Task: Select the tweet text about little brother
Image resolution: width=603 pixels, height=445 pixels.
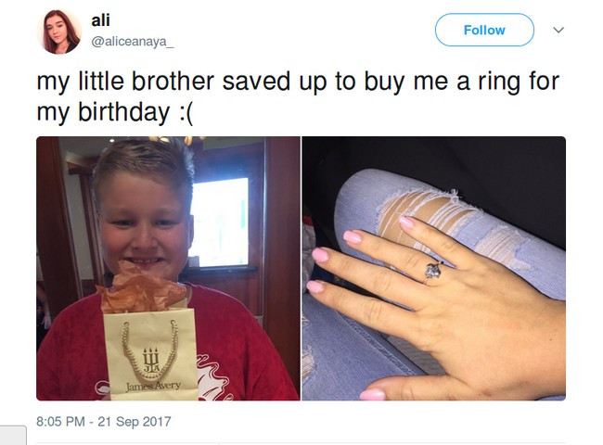Action: click(298, 96)
